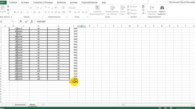
Task: Open Insert Function via the fx icon
Action: (32, 21)
